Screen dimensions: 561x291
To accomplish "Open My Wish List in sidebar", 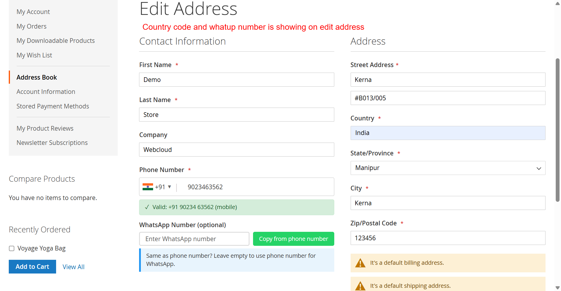I will [x=34, y=55].
